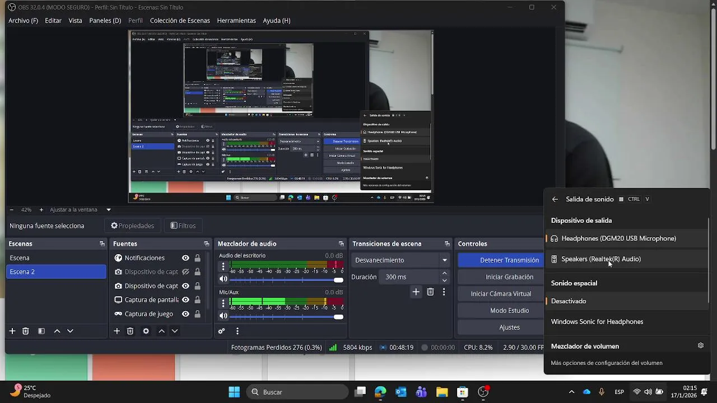Open Ajustes from Controles

[501, 327]
